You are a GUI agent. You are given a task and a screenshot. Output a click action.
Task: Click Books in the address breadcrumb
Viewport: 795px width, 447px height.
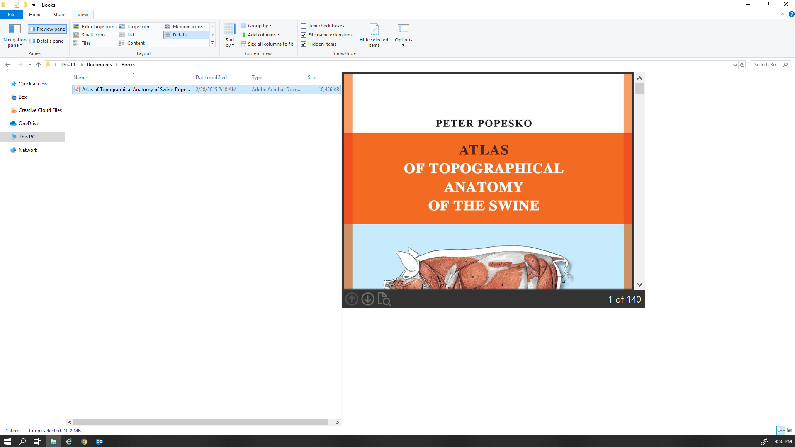128,65
